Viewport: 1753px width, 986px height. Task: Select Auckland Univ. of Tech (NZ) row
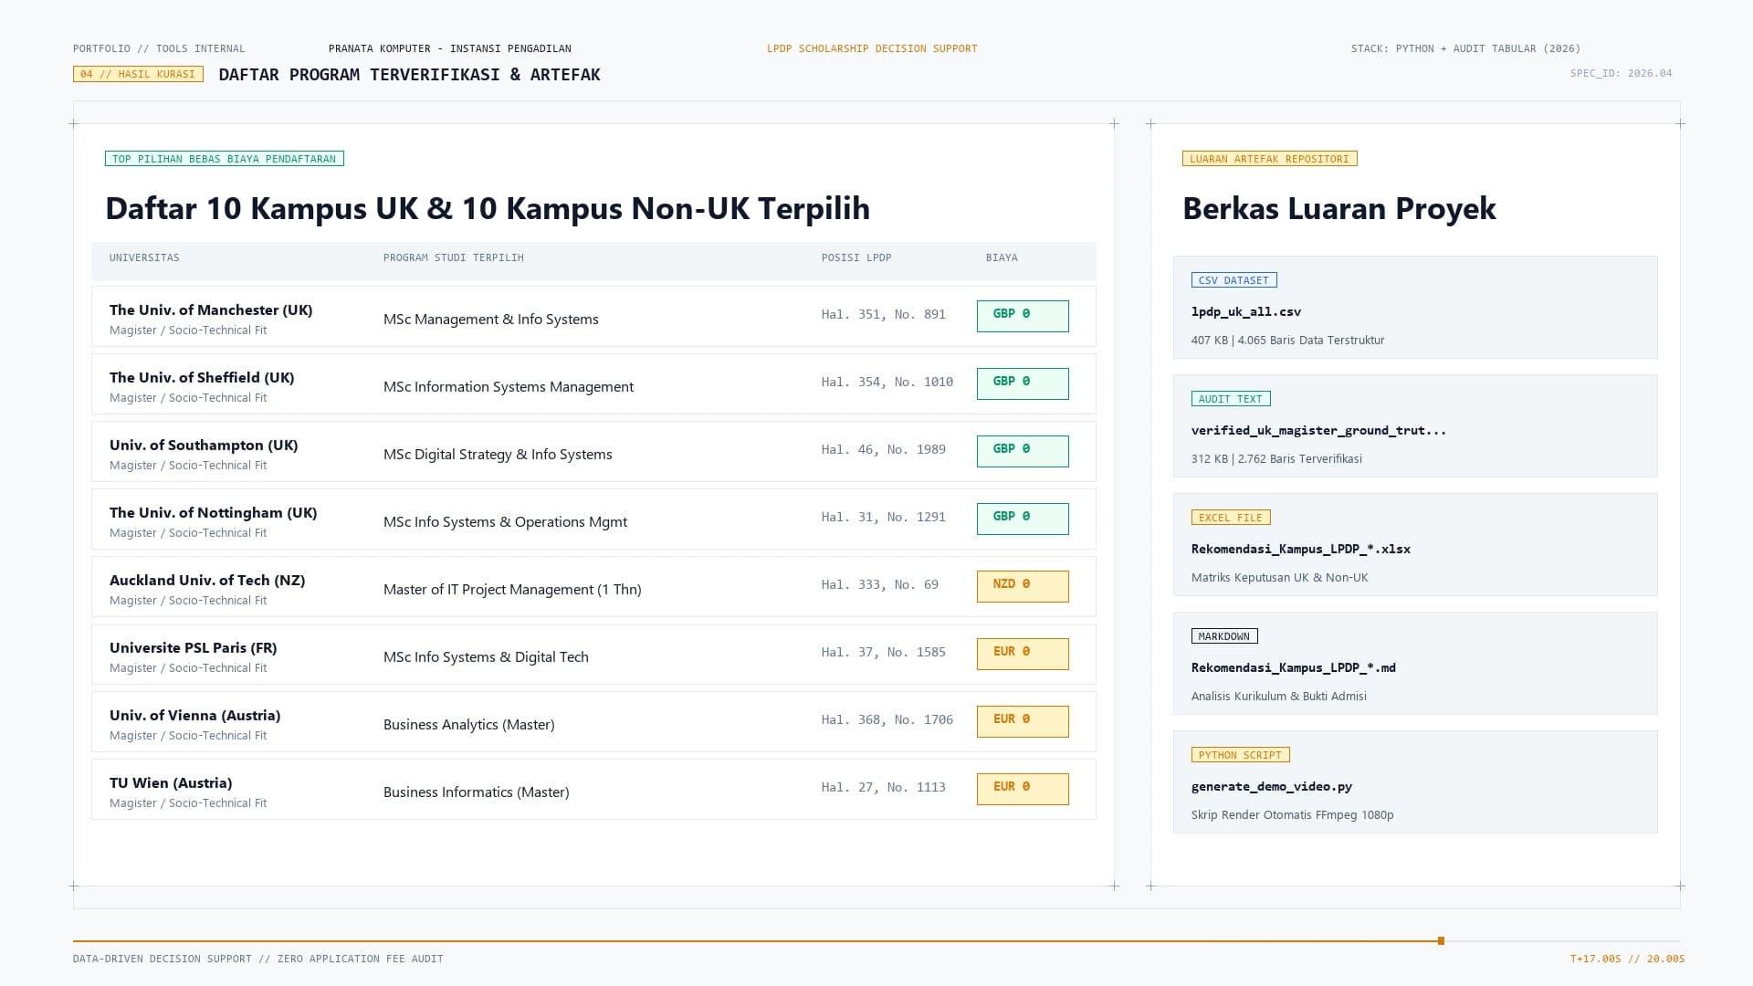593,587
